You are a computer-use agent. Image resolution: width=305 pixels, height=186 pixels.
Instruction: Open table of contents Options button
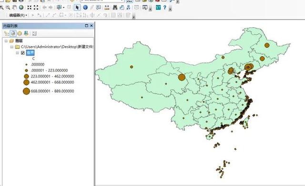coord(34,33)
